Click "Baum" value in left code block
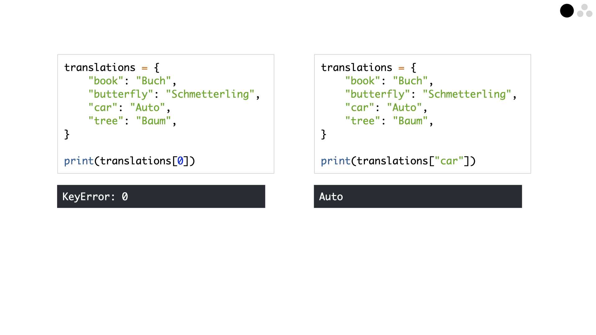The width and height of the screenshot is (596, 335). pos(153,121)
